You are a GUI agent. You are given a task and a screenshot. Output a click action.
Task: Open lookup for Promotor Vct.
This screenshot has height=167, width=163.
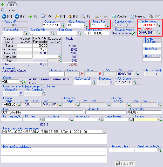click(x=108, y=104)
